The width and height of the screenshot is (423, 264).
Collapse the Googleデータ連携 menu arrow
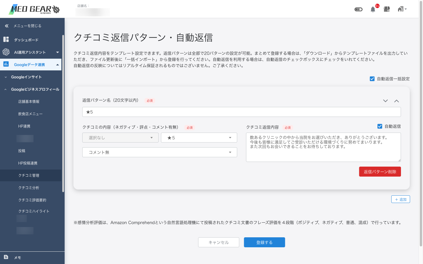tap(58, 65)
